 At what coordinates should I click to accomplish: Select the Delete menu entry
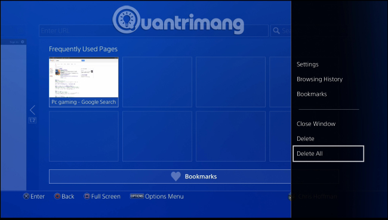coord(306,138)
